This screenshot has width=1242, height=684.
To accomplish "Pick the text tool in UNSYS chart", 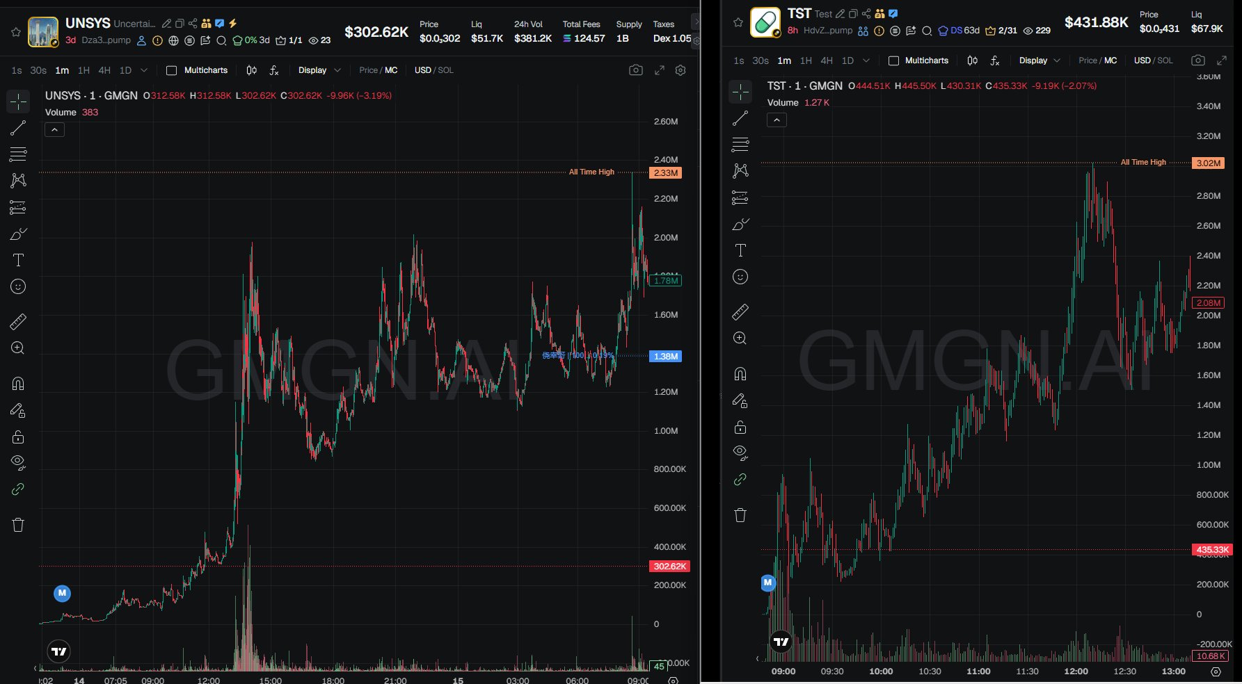I will tap(18, 260).
